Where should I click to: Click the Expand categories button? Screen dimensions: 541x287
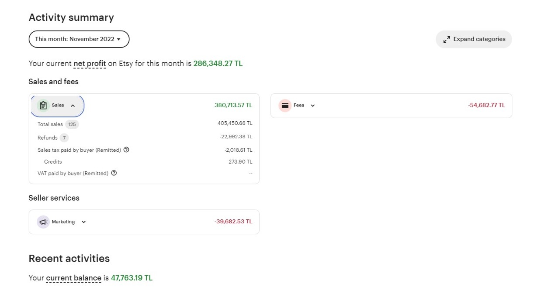coord(474,39)
